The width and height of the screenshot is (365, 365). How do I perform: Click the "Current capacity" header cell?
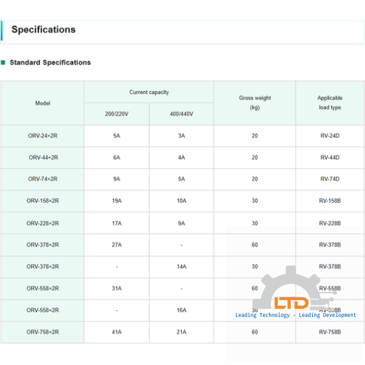point(149,92)
